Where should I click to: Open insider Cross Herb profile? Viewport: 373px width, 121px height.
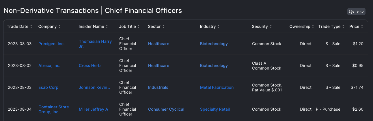pos(90,66)
